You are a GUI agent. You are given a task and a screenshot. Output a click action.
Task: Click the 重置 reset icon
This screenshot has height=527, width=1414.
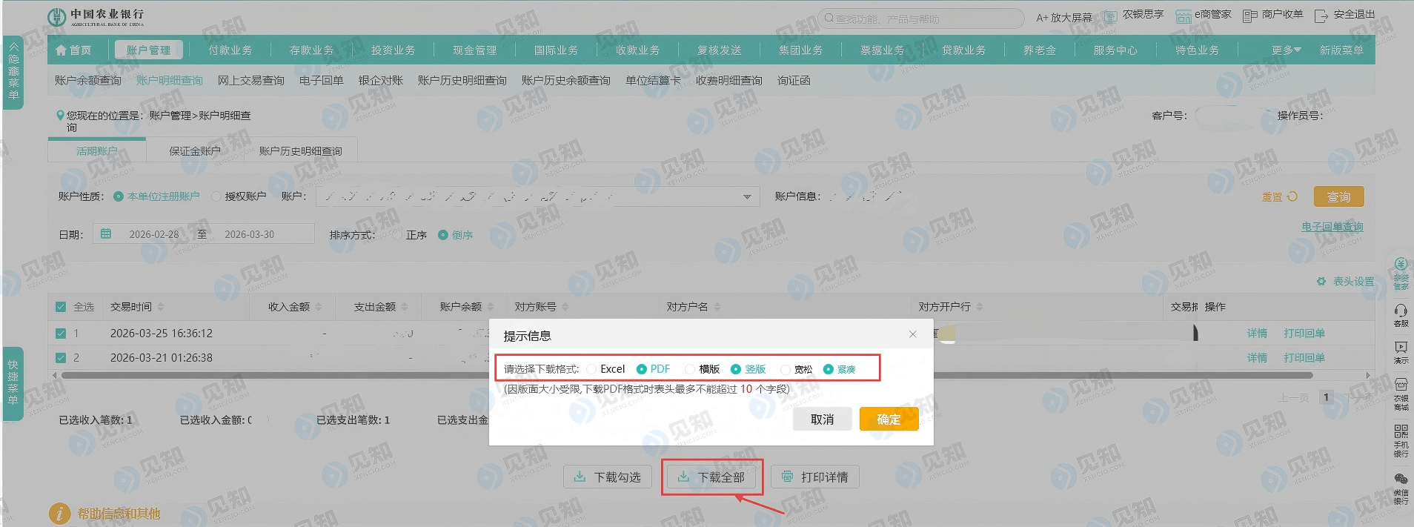[1292, 196]
